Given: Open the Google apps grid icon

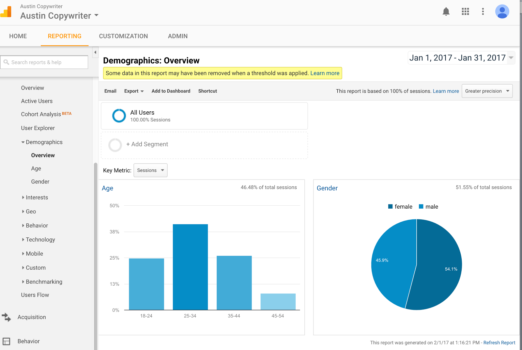Looking at the screenshot, I should tap(465, 12).
